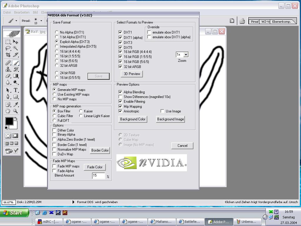Select the Rectangular Marquee tool
Image resolution: width=301 pixels, height=226 pixels.
(x=8, y=42)
